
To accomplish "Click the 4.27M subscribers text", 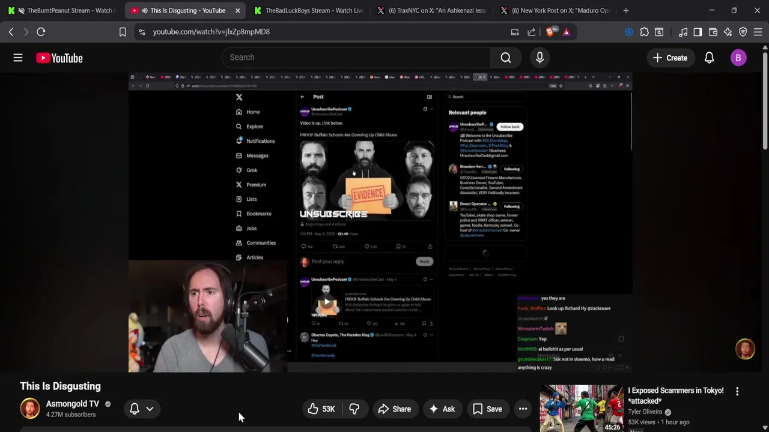I will 71,415.
